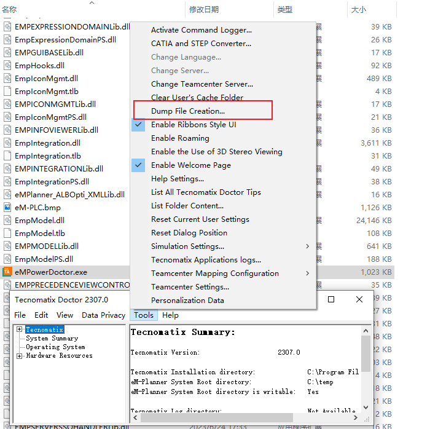Close the Tecnomatix Doctor window
The height and width of the screenshot is (429, 438).
pyautogui.click(x=359, y=299)
